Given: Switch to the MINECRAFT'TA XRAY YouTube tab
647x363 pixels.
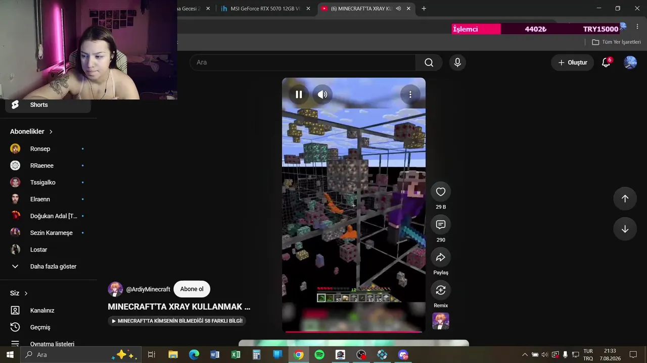Looking at the screenshot, I should 361,9.
